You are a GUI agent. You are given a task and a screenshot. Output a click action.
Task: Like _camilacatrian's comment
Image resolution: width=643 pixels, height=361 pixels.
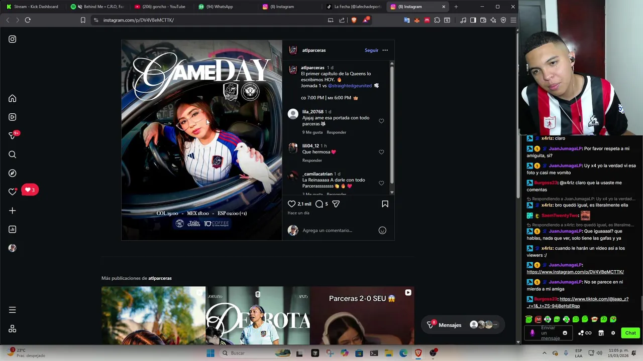(x=381, y=183)
